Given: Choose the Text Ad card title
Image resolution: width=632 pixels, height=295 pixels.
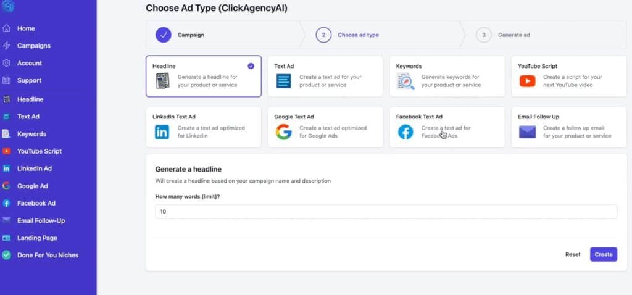Looking at the screenshot, I should [284, 66].
